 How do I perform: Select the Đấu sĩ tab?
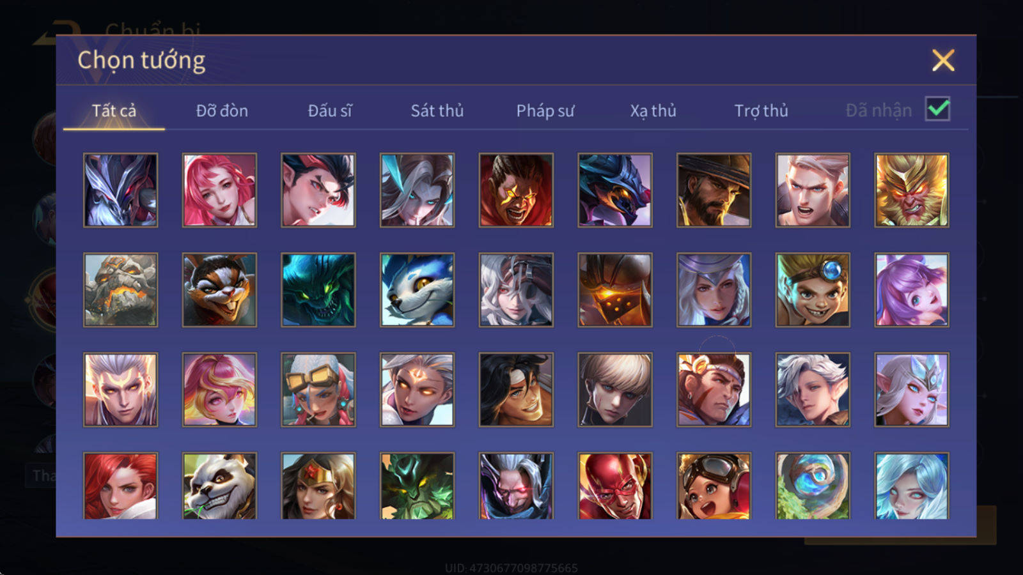pyautogui.click(x=330, y=111)
